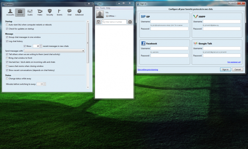Click the Not registered yet link

234,62
